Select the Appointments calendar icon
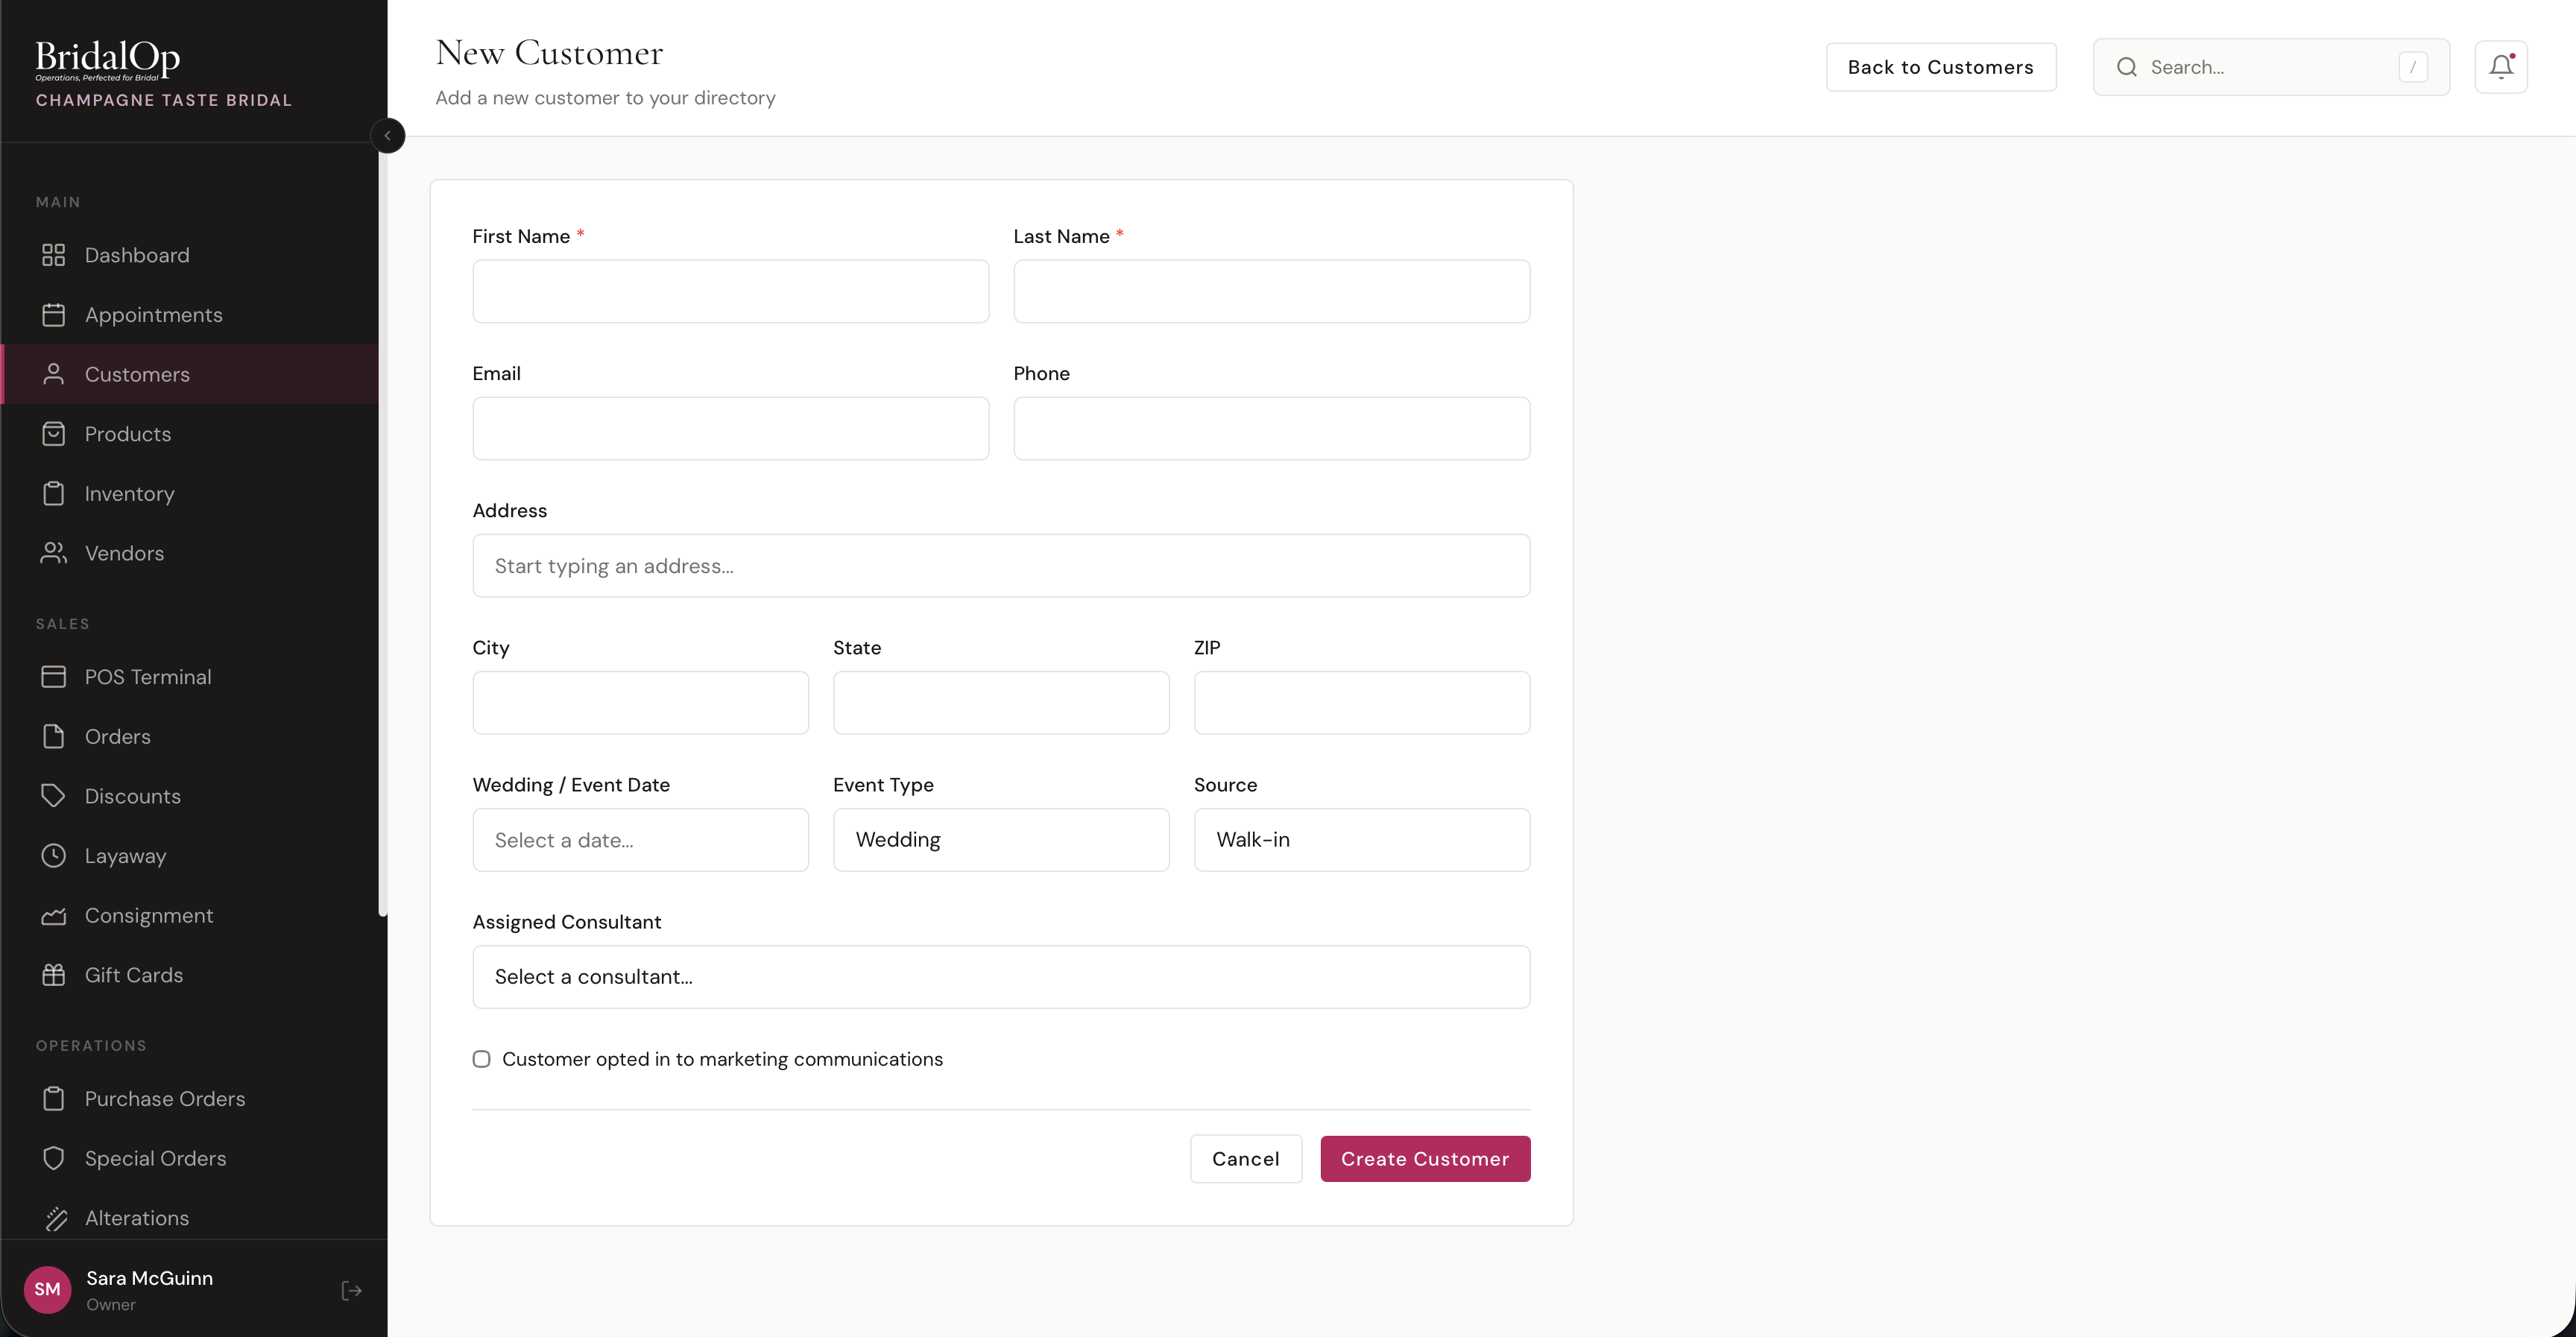The image size is (2576, 1337). [x=54, y=314]
